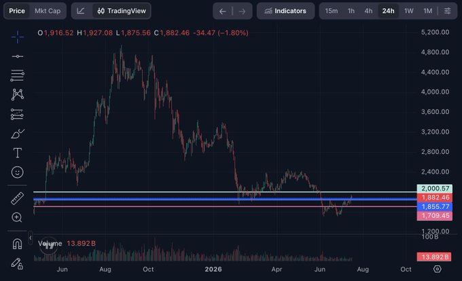Toggle magnet snapping mode
This screenshot has height=281, width=462.
point(17,244)
